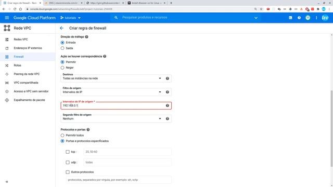333x187 pixels.
Task: Click the VPC compartilhada sidebar icon
Action: pyautogui.click(x=7, y=83)
